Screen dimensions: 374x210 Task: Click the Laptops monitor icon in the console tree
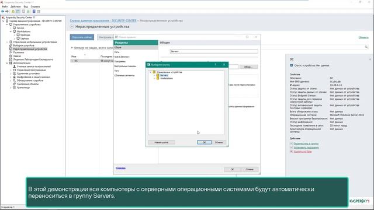point(18,38)
